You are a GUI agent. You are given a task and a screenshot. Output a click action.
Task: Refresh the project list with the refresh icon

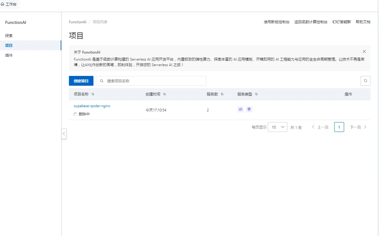[365, 81]
